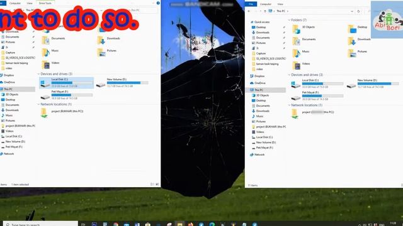Collapse Devices and drives group, left window
Screen dimensions: 403x226
pos(38,74)
